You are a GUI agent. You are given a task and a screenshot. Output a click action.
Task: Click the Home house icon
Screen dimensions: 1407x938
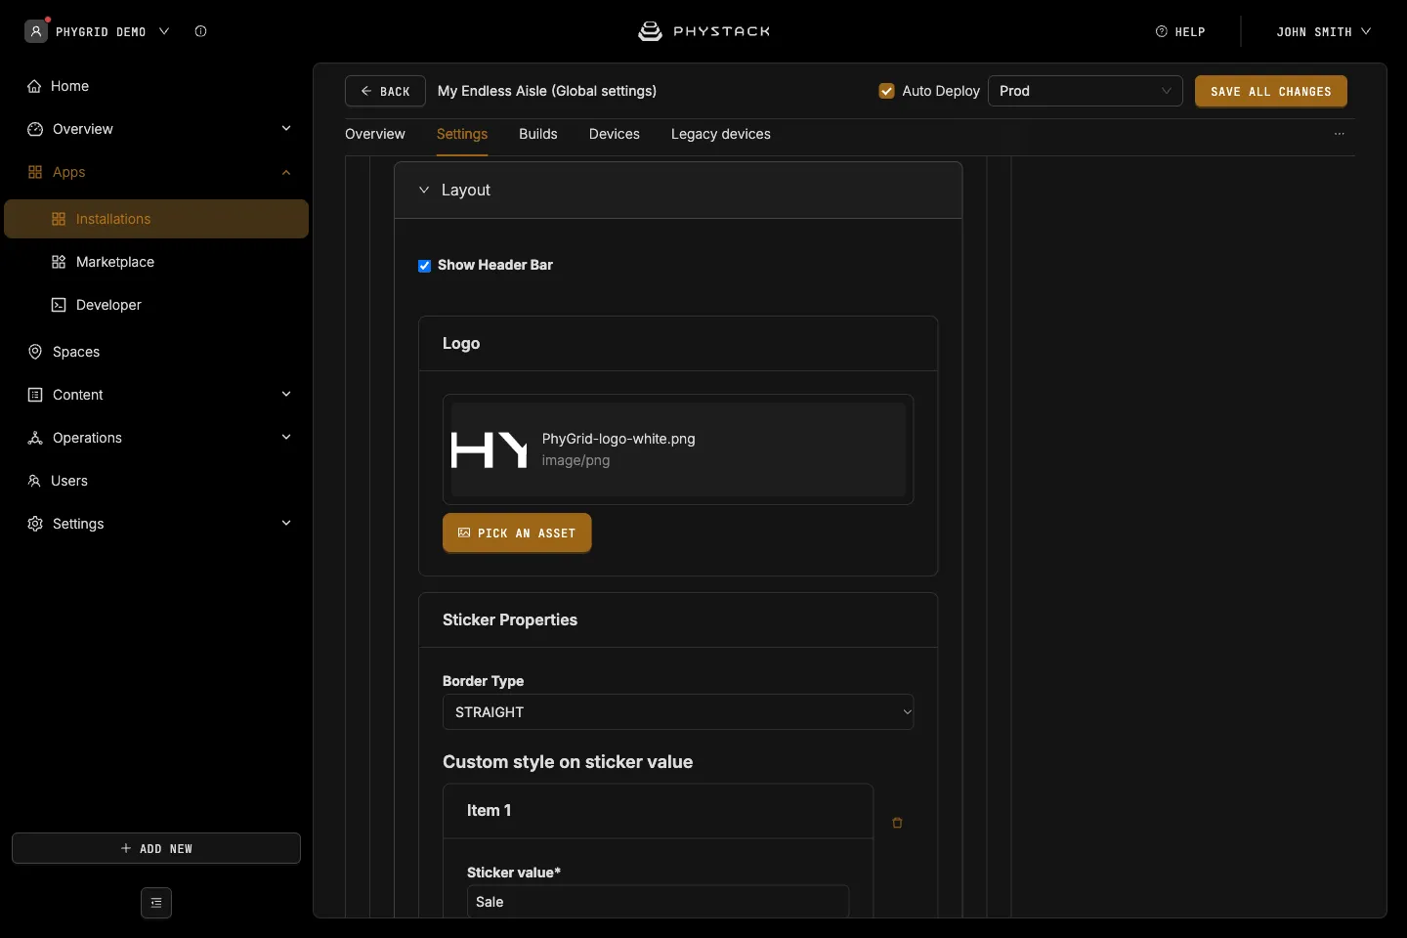(x=34, y=86)
